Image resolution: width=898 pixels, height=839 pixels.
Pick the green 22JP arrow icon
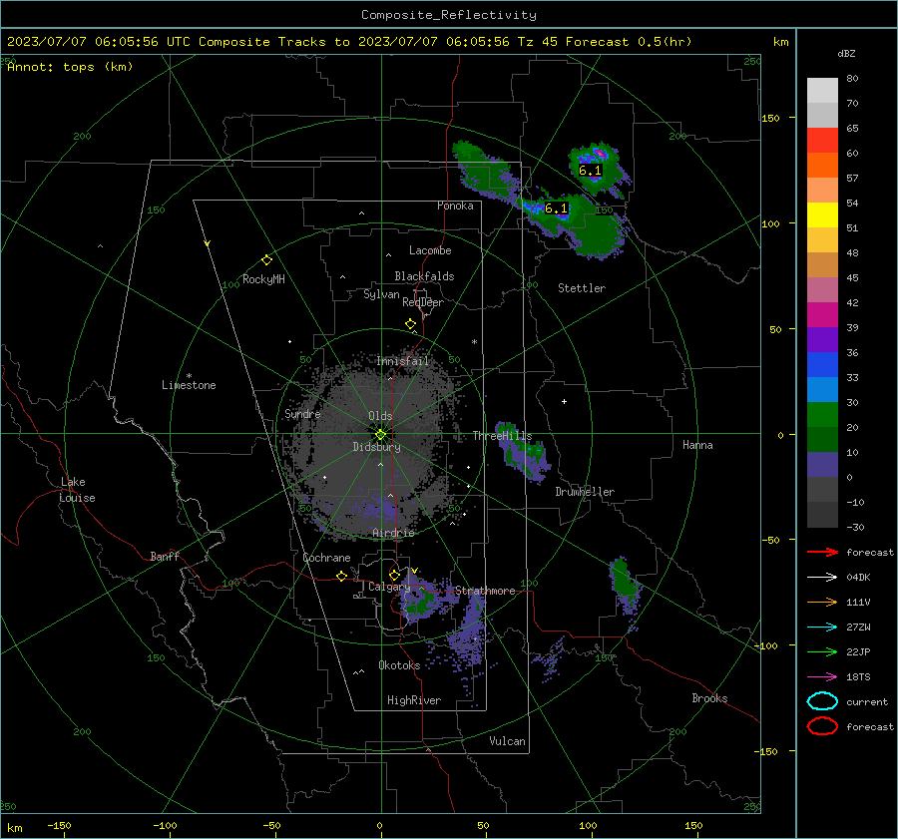(822, 651)
